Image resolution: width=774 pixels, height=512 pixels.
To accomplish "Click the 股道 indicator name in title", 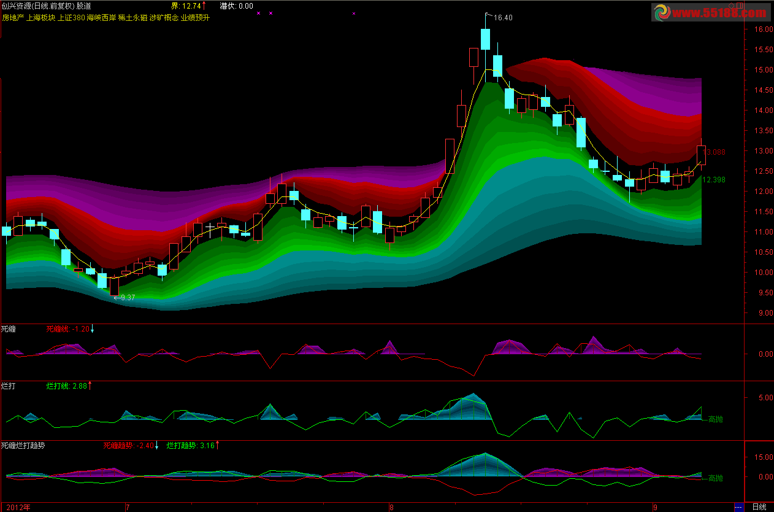I will [x=84, y=6].
